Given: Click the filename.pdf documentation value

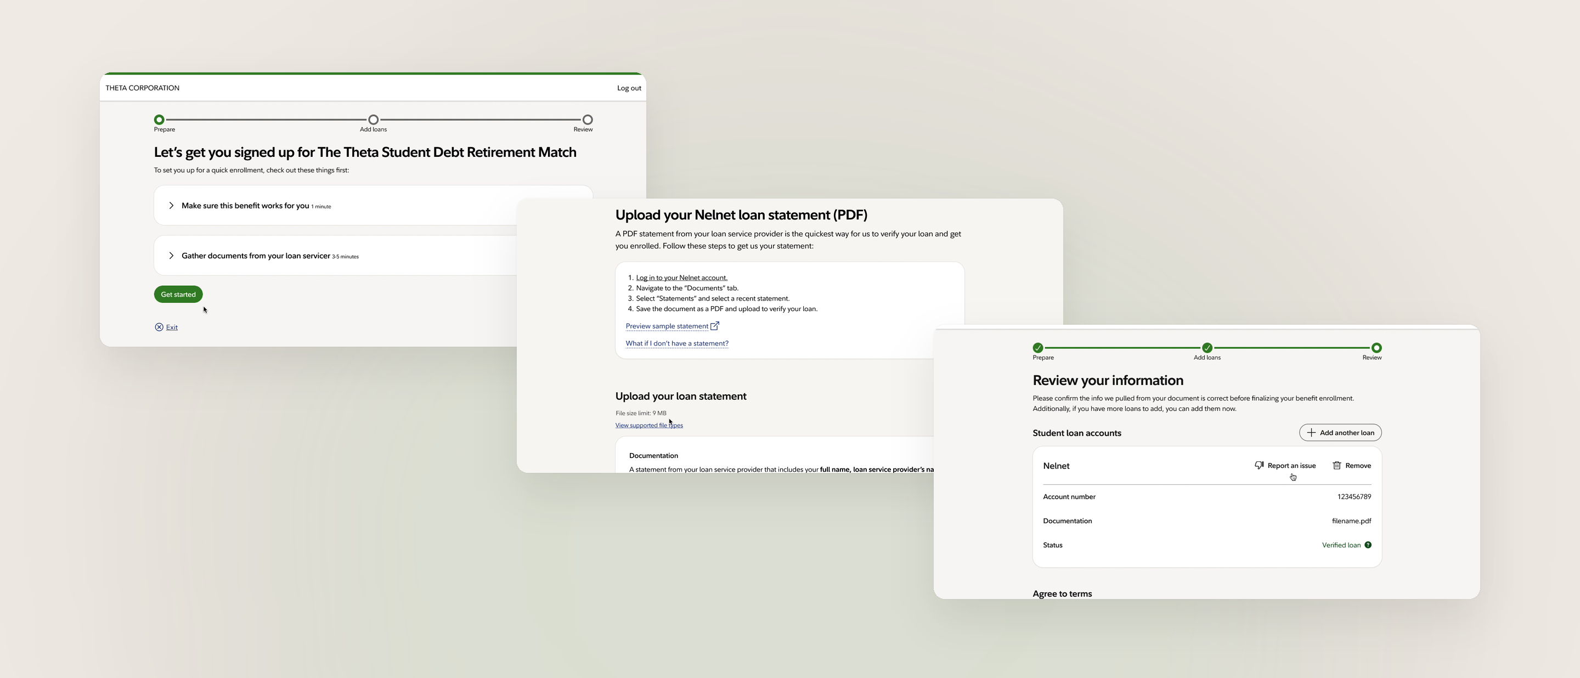Looking at the screenshot, I should coord(1351,521).
